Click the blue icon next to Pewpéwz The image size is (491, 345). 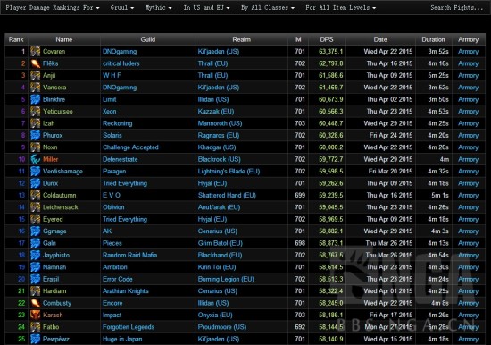click(x=35, y=339)
